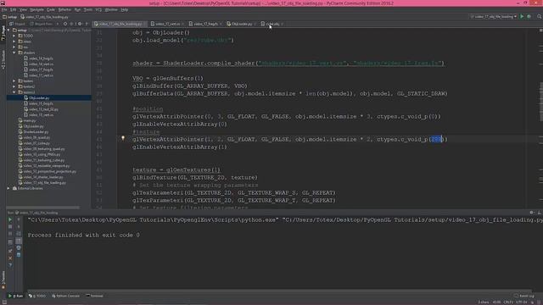This screenshot has width=543, height=305.
Task: Open the Tools menu
Action: click(x=88, y=9)
